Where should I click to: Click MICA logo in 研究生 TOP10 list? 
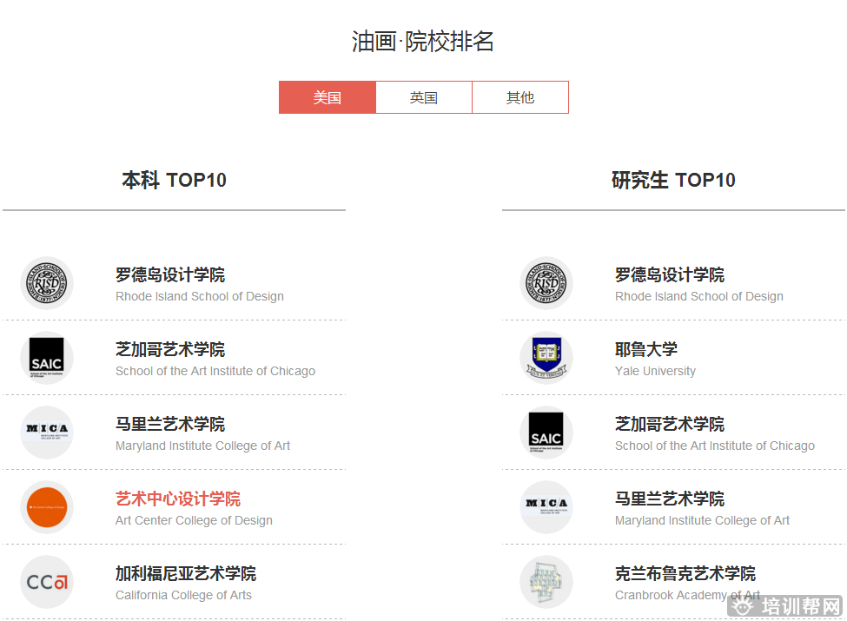point(546,507)
